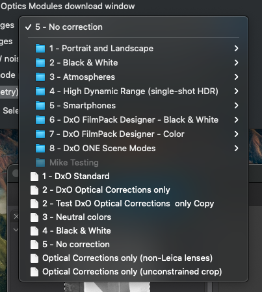Click document icon beside '4 - Black & White' preset
The height and width of the screenshot is (292, 262).
point(34,231)
